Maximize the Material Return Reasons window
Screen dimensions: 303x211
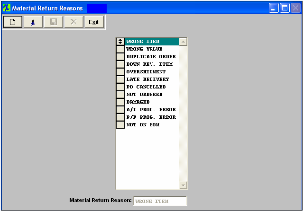285,8
